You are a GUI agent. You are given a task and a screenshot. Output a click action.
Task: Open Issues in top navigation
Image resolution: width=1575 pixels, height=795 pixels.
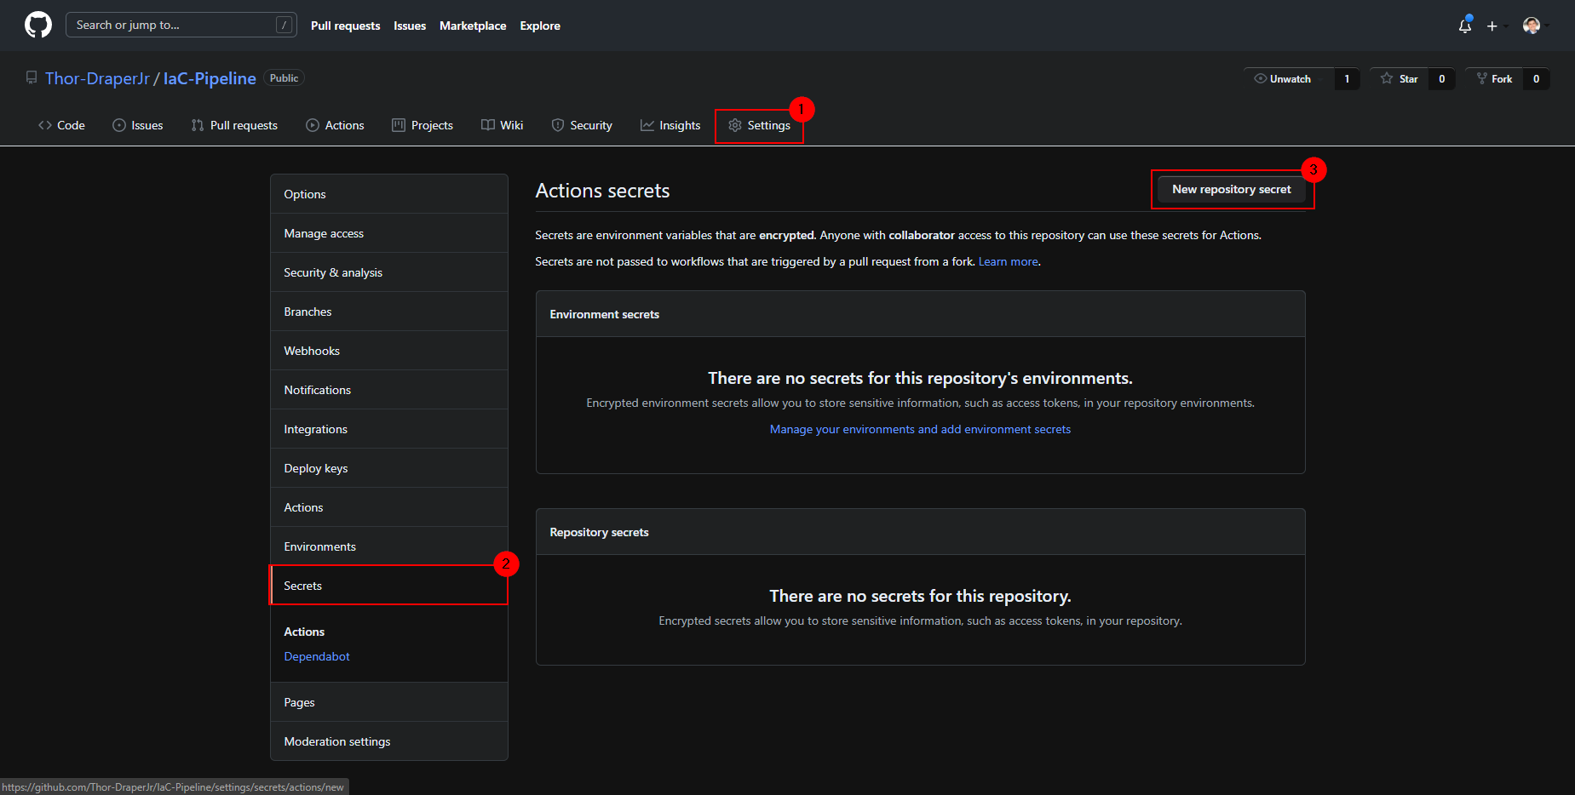tap(410, 26)
